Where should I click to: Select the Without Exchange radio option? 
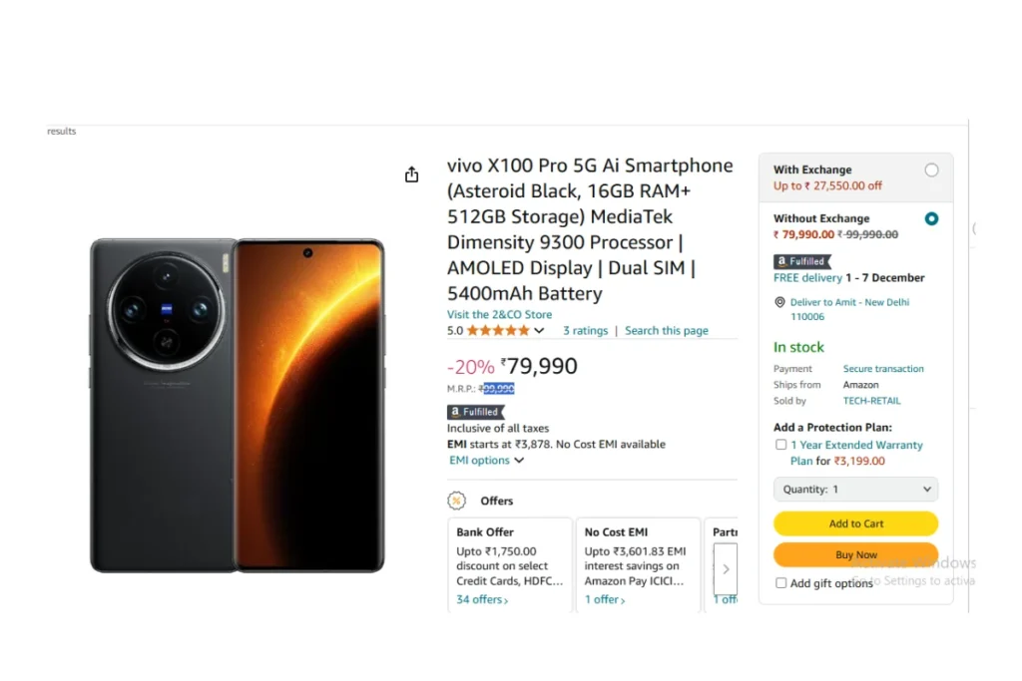[x=931, y=218]
